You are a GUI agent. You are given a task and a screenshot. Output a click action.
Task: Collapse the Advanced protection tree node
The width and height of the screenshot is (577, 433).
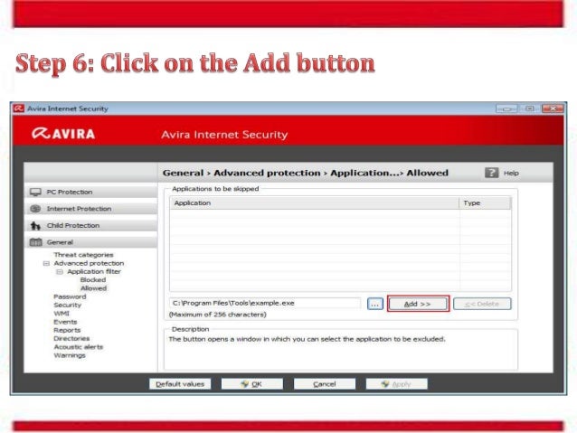coord(46,263)
